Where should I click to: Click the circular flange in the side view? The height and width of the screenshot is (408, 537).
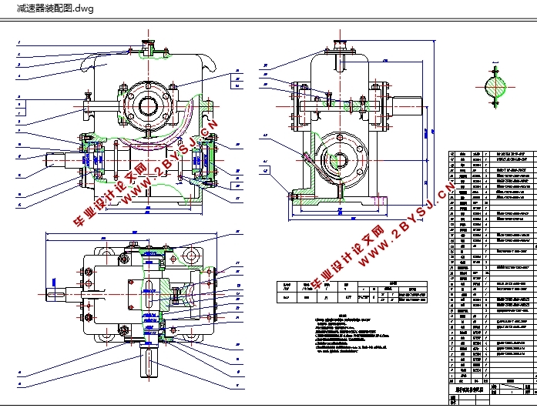coord(341,160)
